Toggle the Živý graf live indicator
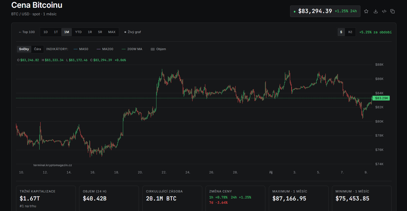 133,32
